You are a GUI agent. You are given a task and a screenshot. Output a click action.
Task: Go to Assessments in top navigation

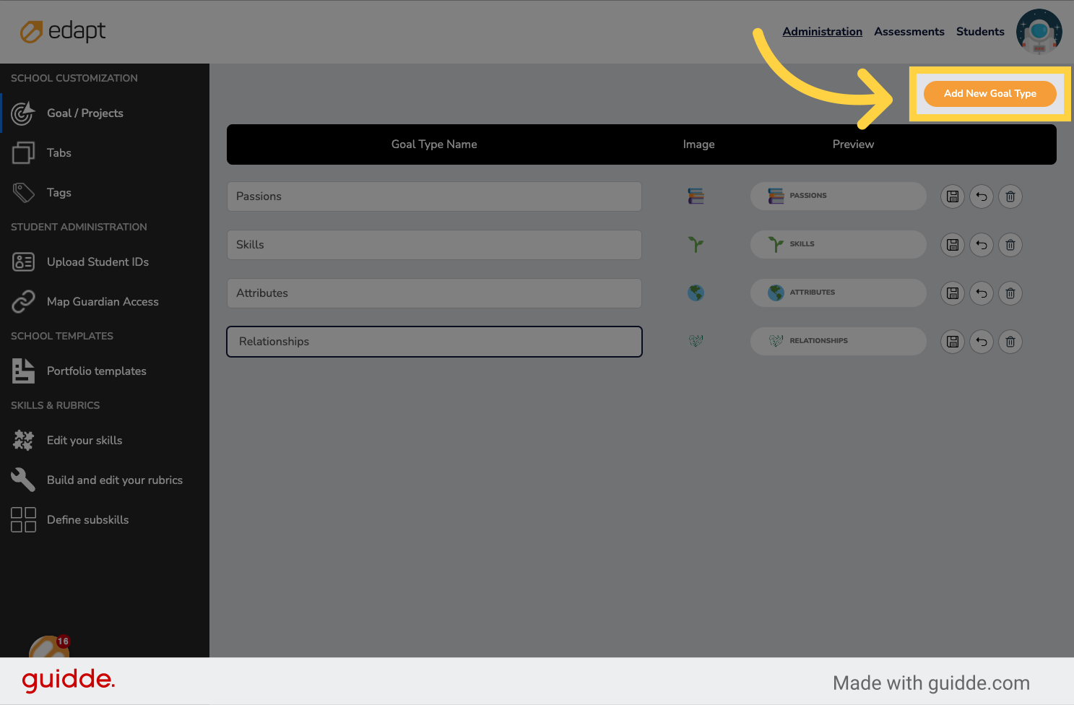coord(909,32)
